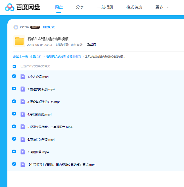Uncheck the checkbox for 7.问题解答.mp4
Screen dimensions: 184x187
click(x=14, y=152)
